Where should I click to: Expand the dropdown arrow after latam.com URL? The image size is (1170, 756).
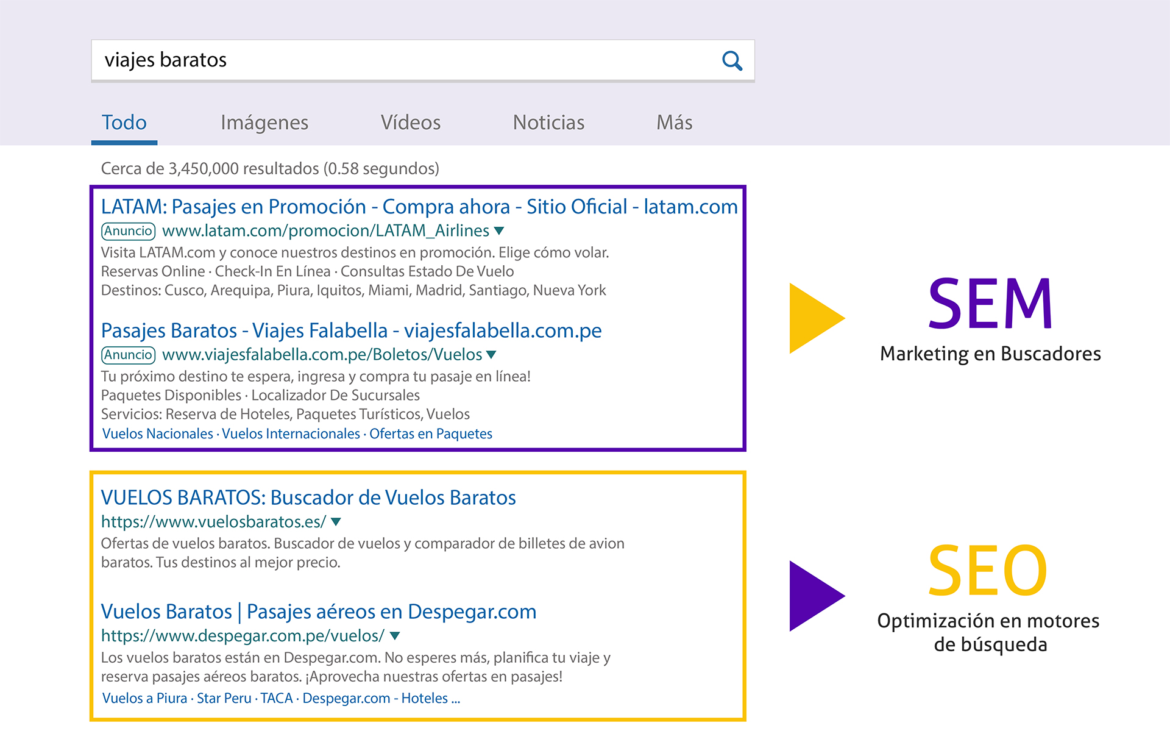tap(499, 231)
